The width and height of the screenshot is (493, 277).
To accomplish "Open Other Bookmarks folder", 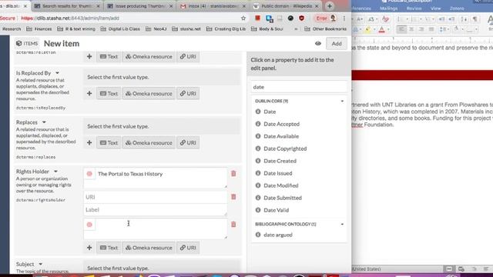I will pyautogui.click(x=325, y=29).
